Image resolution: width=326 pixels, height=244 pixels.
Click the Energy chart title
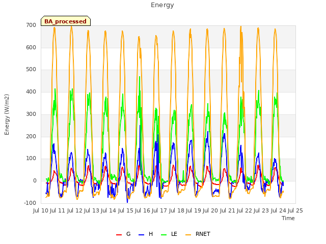[x=162, y=5]
